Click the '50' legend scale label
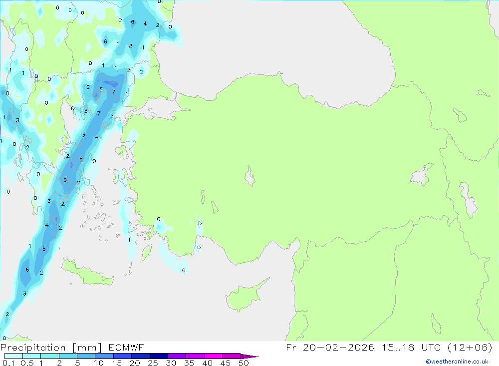This screenshot has height=366, width=499. (x=244, y=363)
